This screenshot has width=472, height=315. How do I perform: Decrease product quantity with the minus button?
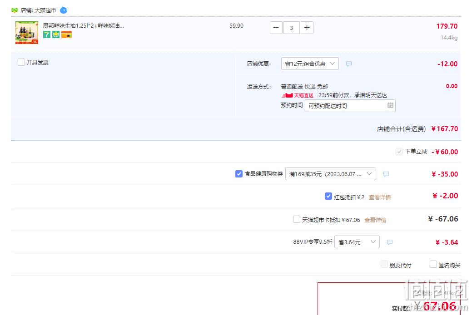tap(276, 28)
